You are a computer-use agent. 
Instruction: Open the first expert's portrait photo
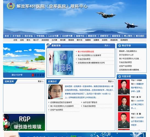tap(124, 87)
